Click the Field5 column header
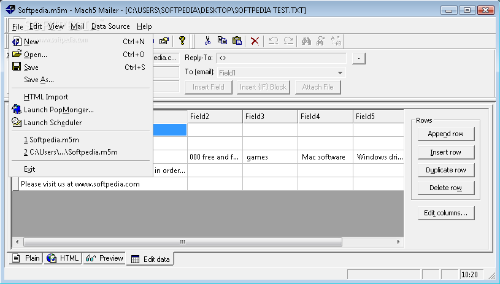500x284 pixels. pyautogui.click(x=379, y=117)
